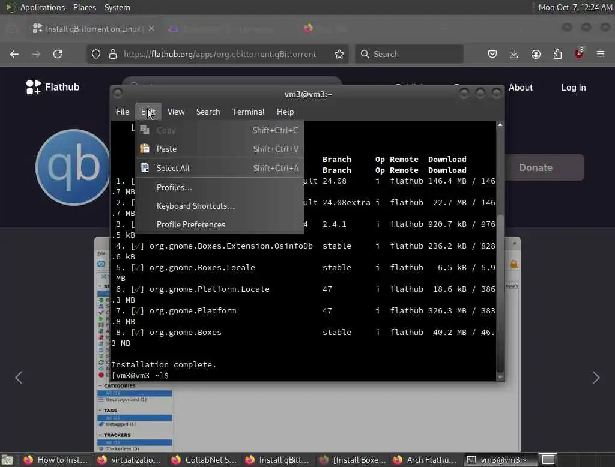Switch to 'virtualizatio...' taskbar window
615x467 pixels.
click(130, 460)
